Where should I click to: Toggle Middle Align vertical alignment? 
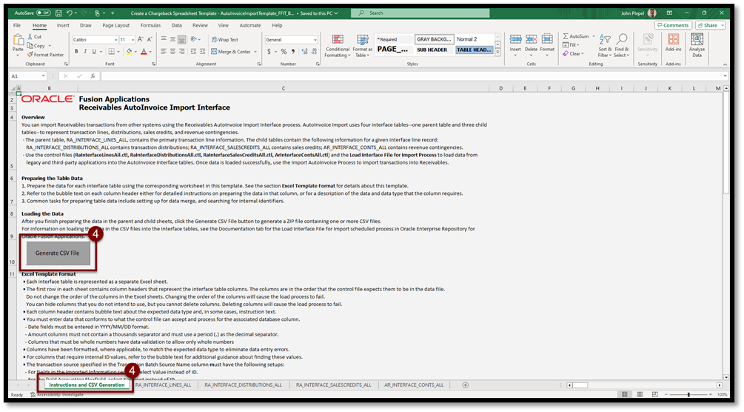click(172, 40)
